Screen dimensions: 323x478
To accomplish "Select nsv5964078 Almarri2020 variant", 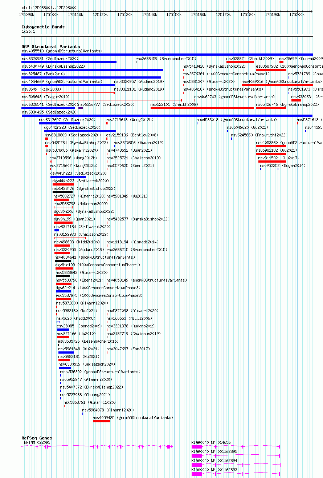I will (108, 410).
